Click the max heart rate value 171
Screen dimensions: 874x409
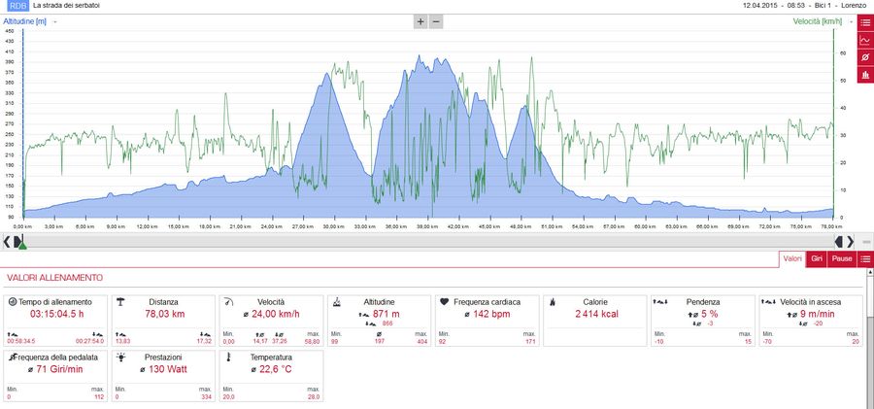pyautogui.click(x=531, y=341)
